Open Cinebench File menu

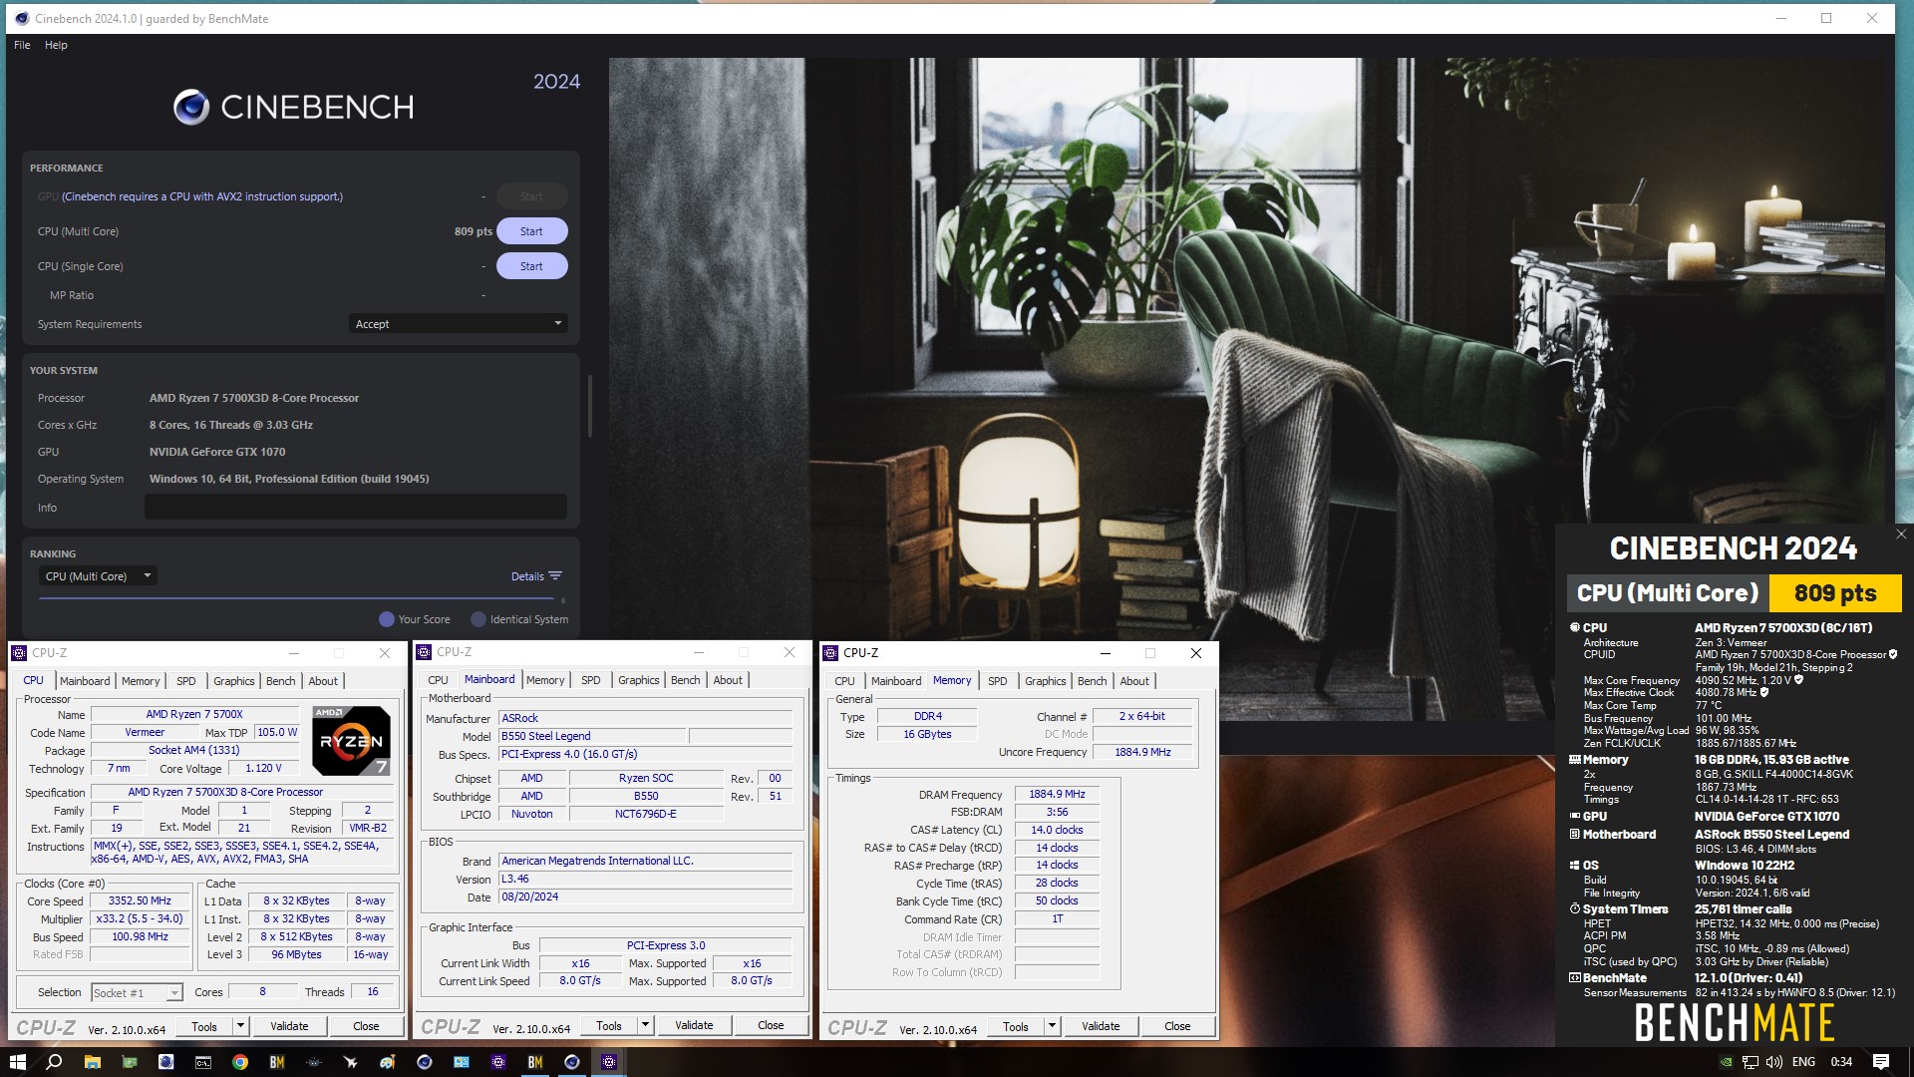pos(22,45)
